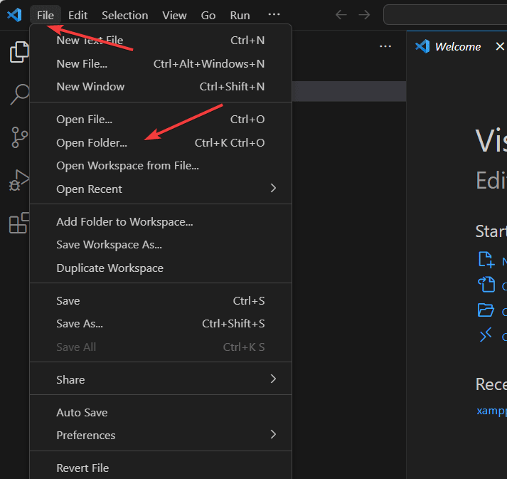
Task: Choose New Window menu entry
Action: 90,87
